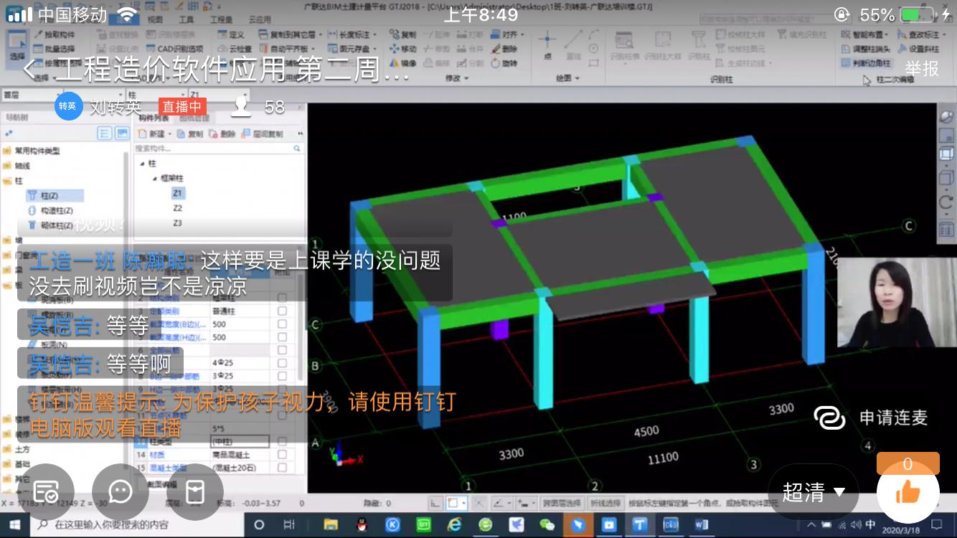957x538 pixels.
Task: Open 定义 in the ribbon
Action: tap(230, 34)
